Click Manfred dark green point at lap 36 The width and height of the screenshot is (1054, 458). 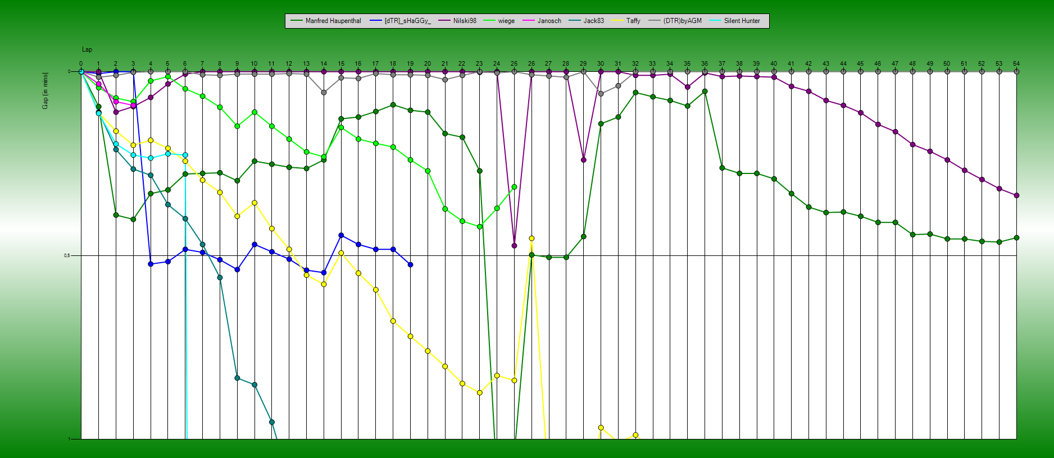[x=705, y=91]
